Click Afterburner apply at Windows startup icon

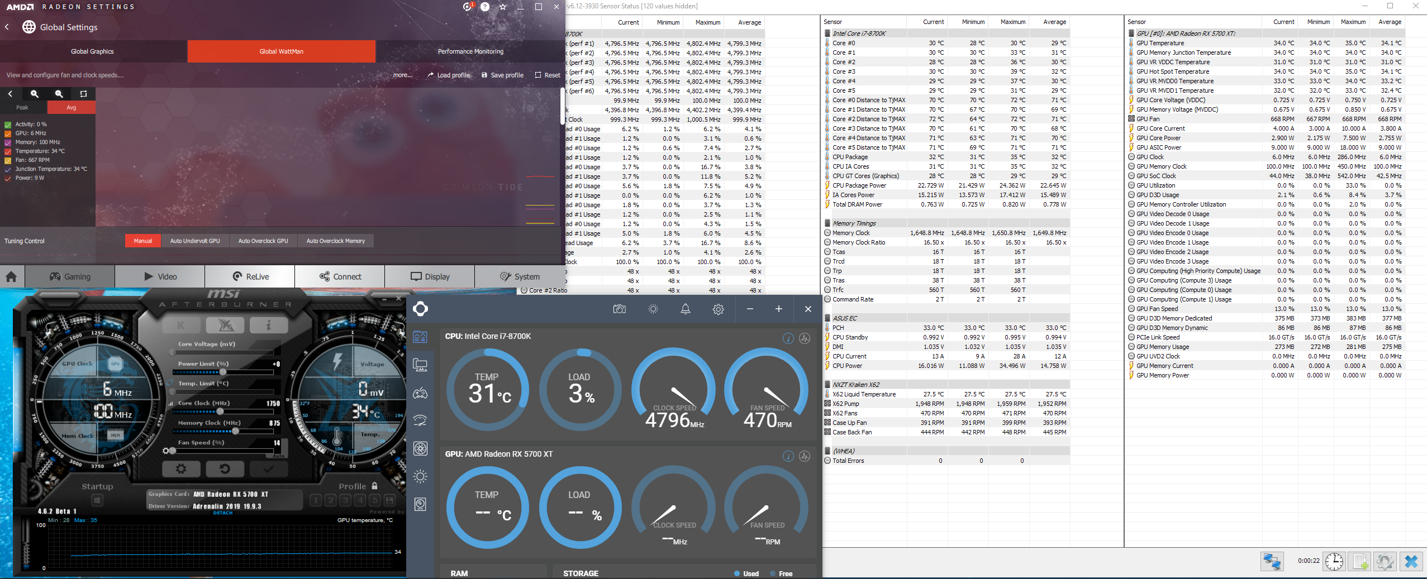pos(97,500)
